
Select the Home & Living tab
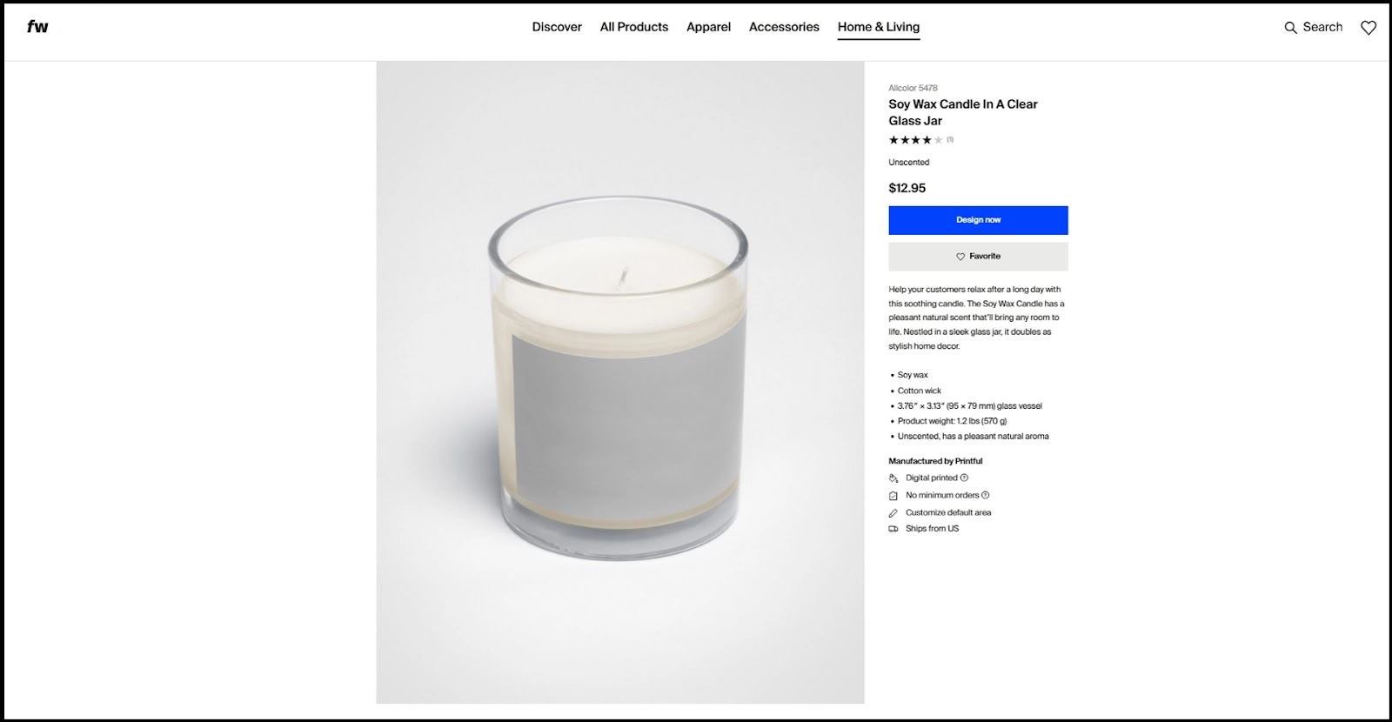[879, 27]
